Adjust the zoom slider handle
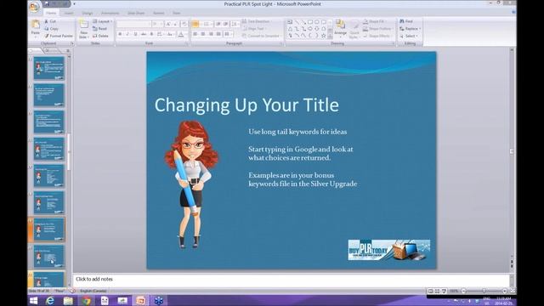 click(484, 291)
